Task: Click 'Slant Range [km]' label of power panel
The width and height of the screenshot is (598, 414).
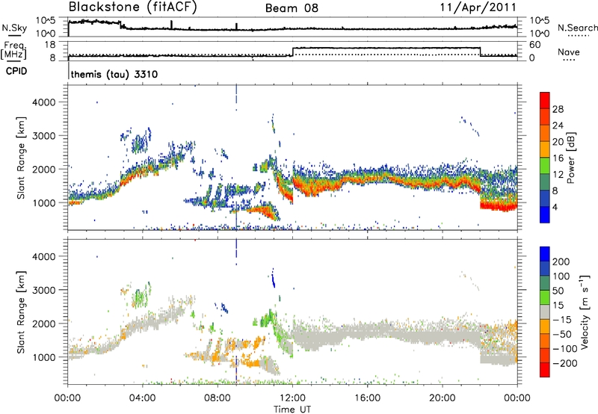Action: (21, 158)
